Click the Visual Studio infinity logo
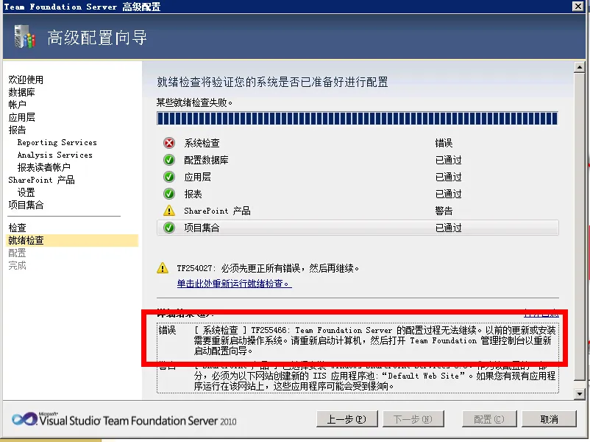Viewport: 590px width, 442px height. click(x=24, y=419)
